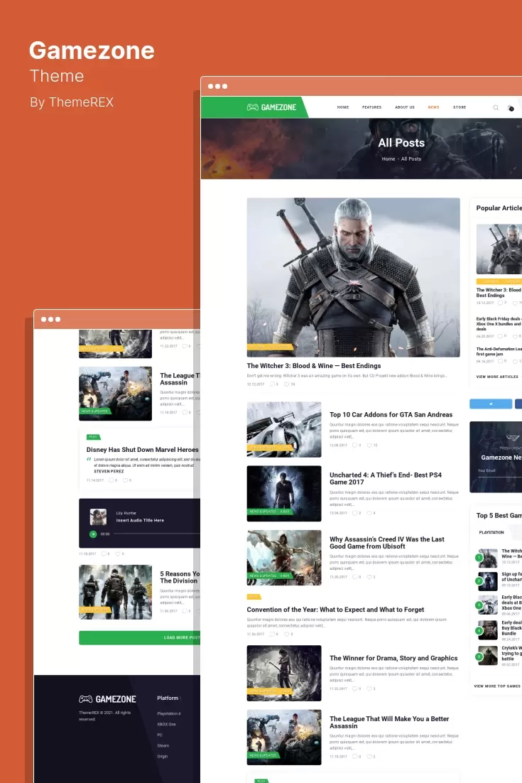Click Early Black Friday deals popular article
Screen dimensions: 522x783
pyautogui.click(x=499, y=323)
